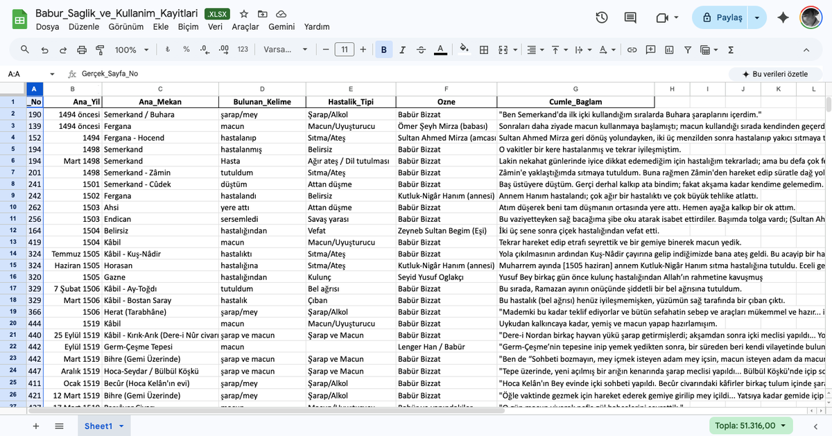The height and width of the screenshot is (436, 832).
Task: Decrease font size with minus button
Action: [325, 50]
